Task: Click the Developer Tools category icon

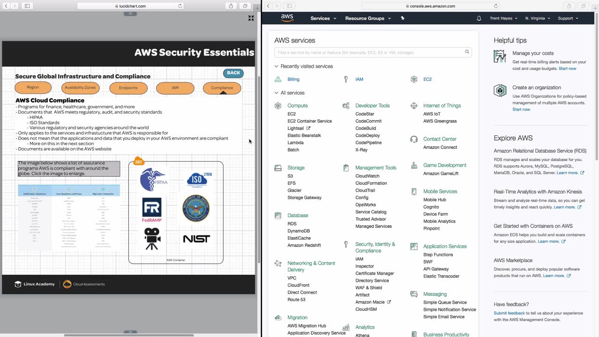Action: coord(346,106)
